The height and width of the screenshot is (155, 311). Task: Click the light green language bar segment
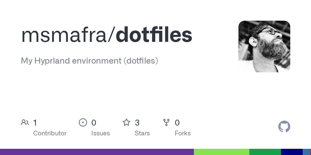coord(222,152)
